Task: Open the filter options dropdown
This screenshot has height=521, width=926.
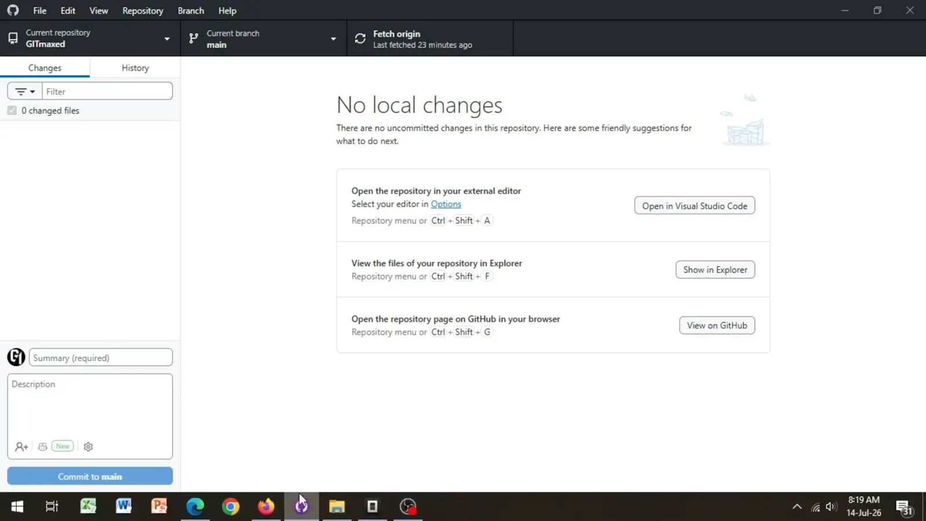Action: [x=24, y=91]
